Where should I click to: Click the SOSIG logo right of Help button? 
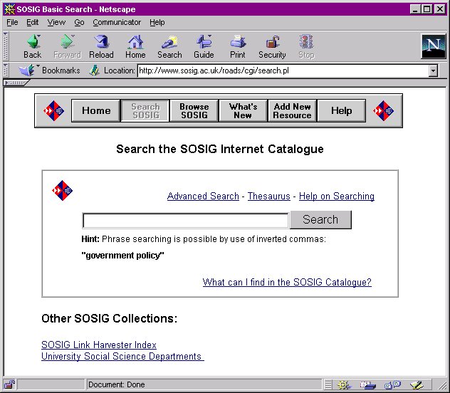click(x=383, y=111)
